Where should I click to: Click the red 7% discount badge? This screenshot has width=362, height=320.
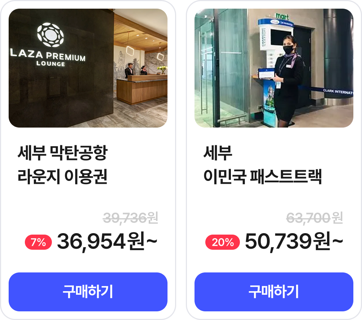[38, 242]
